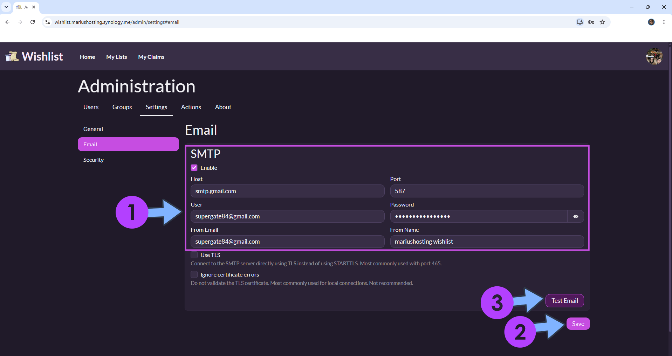Open My Lists page

[117, 57]
